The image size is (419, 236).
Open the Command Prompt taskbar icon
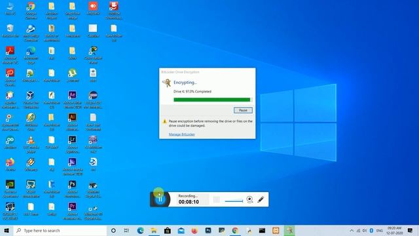[x=262, y=230]
